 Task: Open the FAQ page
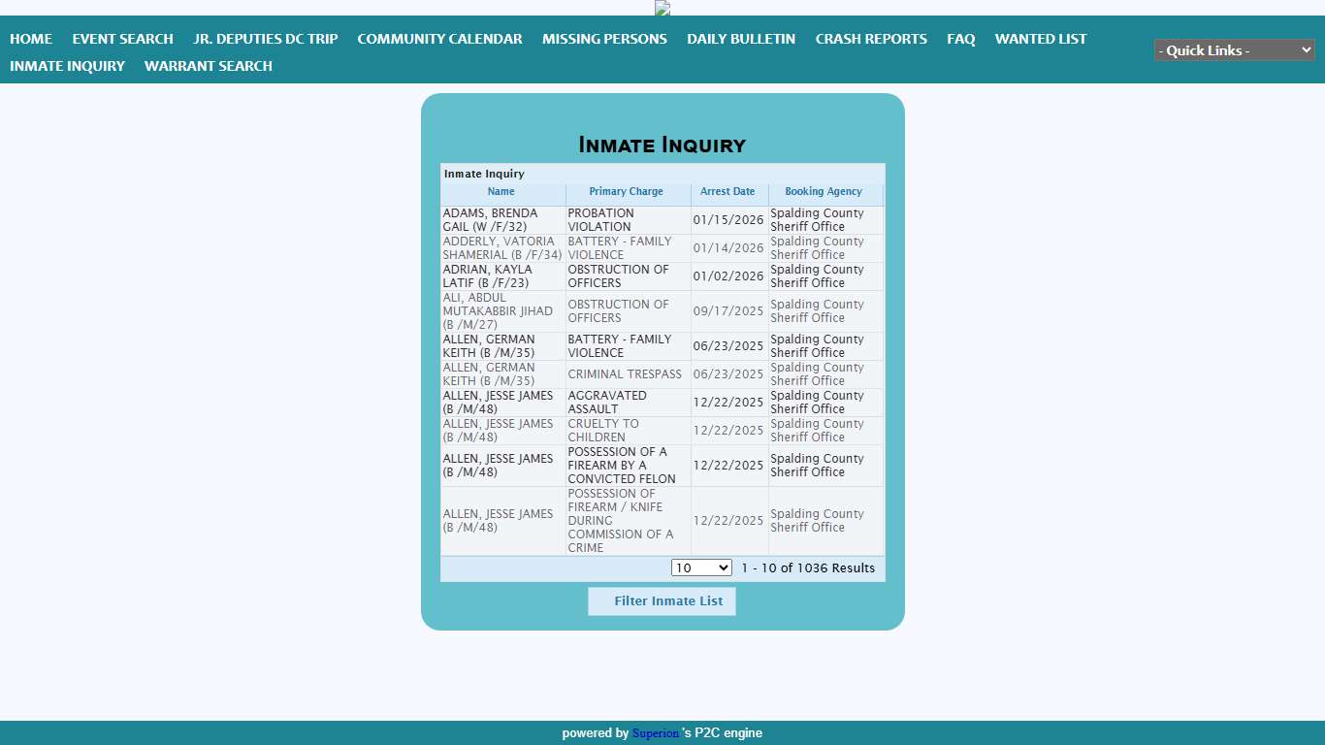(x=960, y=39)
